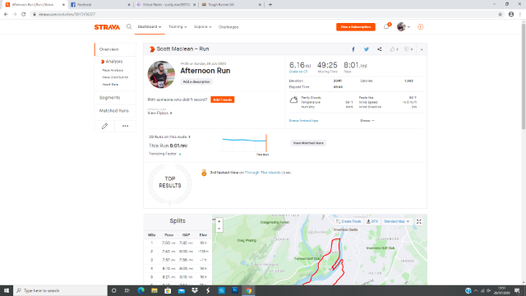Screen dimensions: 526x296
Task: Select the Segments sidebar tab
Action: click(115, 98)
